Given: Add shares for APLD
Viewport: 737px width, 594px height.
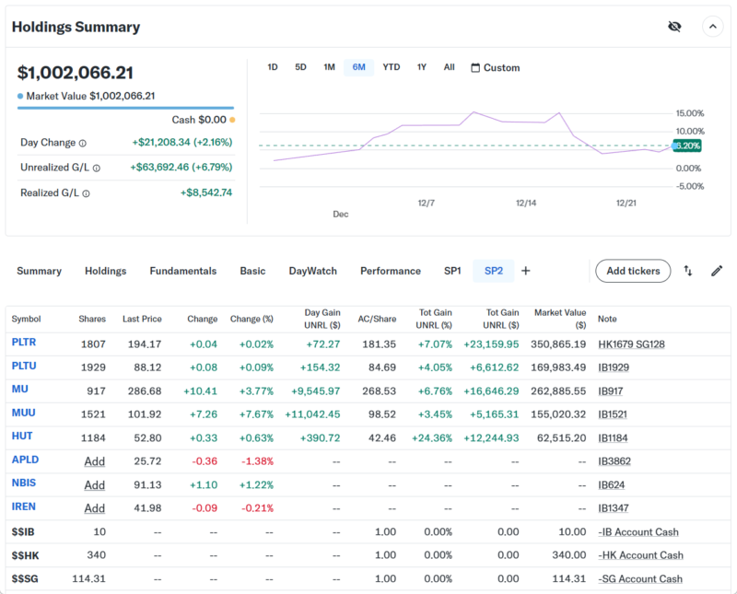Looking at the screenshot, I should [x=94, y=461].
